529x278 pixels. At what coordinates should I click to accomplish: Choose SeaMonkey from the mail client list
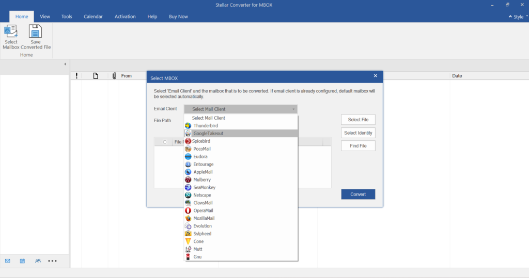241,187
